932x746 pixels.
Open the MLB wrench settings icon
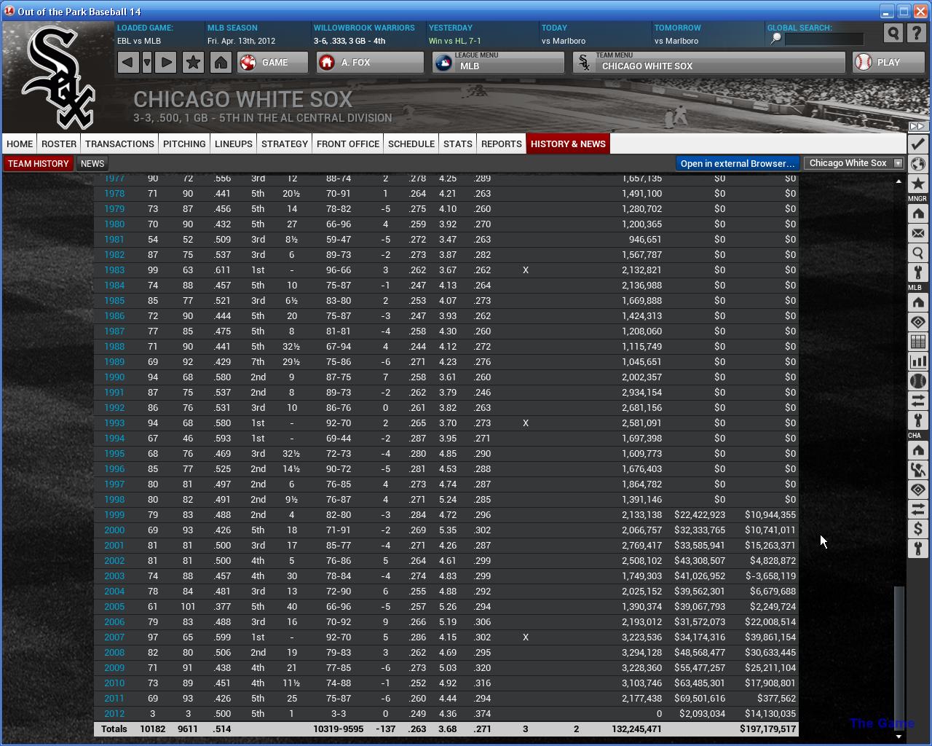(x=917, y=420)
